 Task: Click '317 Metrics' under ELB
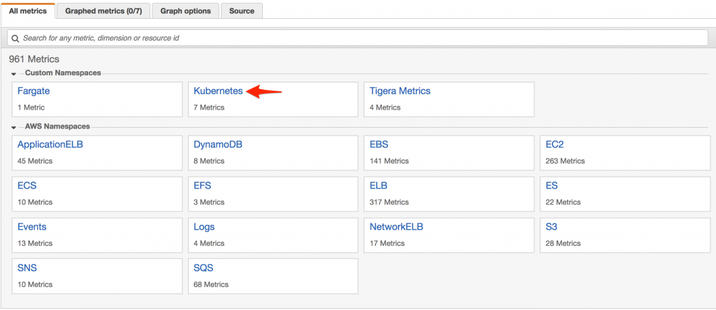[389, 202]
